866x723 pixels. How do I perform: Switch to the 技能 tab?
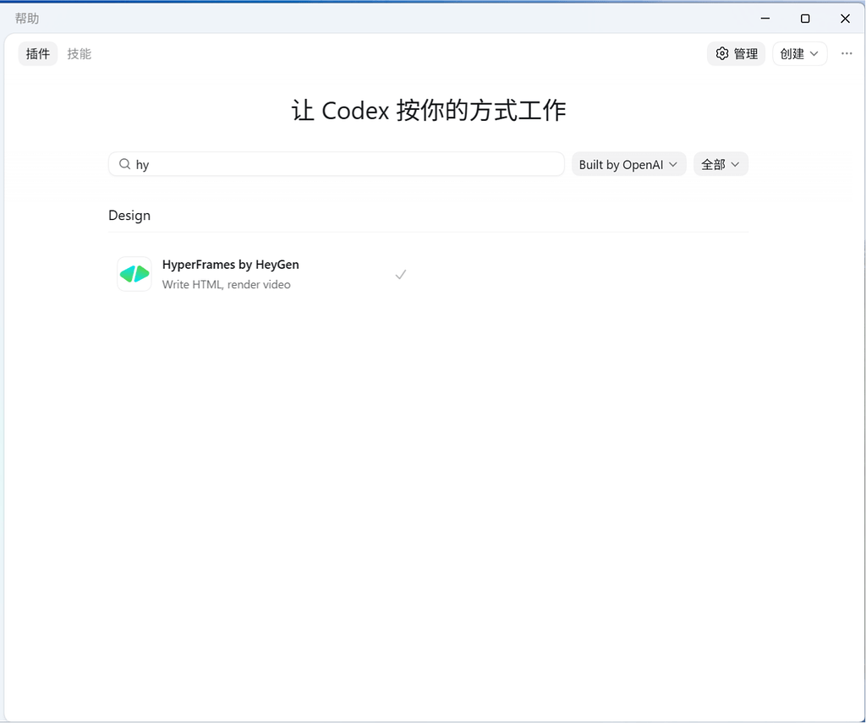click(79, 53)
